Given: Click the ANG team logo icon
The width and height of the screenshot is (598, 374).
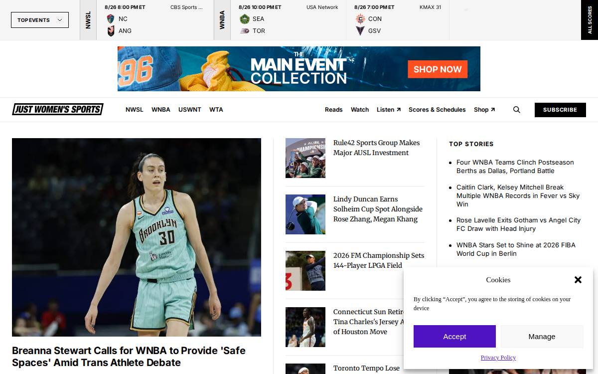Looking at the screenshot, I should [111, 31].
